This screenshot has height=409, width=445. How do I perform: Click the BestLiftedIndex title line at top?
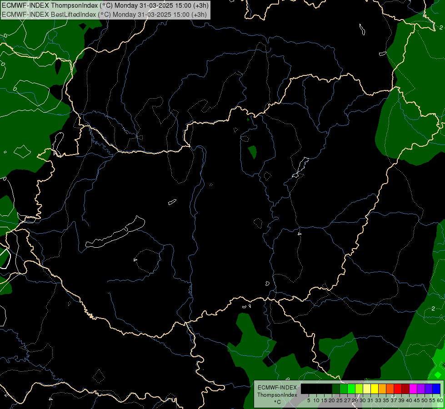tap(104, 14)
